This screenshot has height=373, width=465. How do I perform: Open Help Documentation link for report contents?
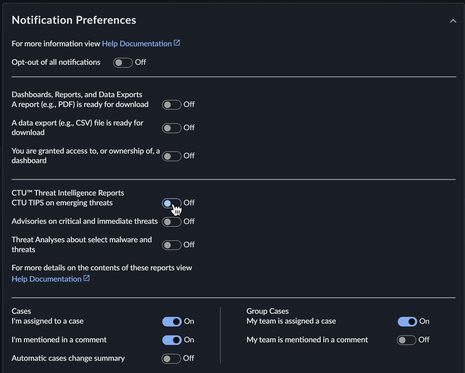pos(46,279)
